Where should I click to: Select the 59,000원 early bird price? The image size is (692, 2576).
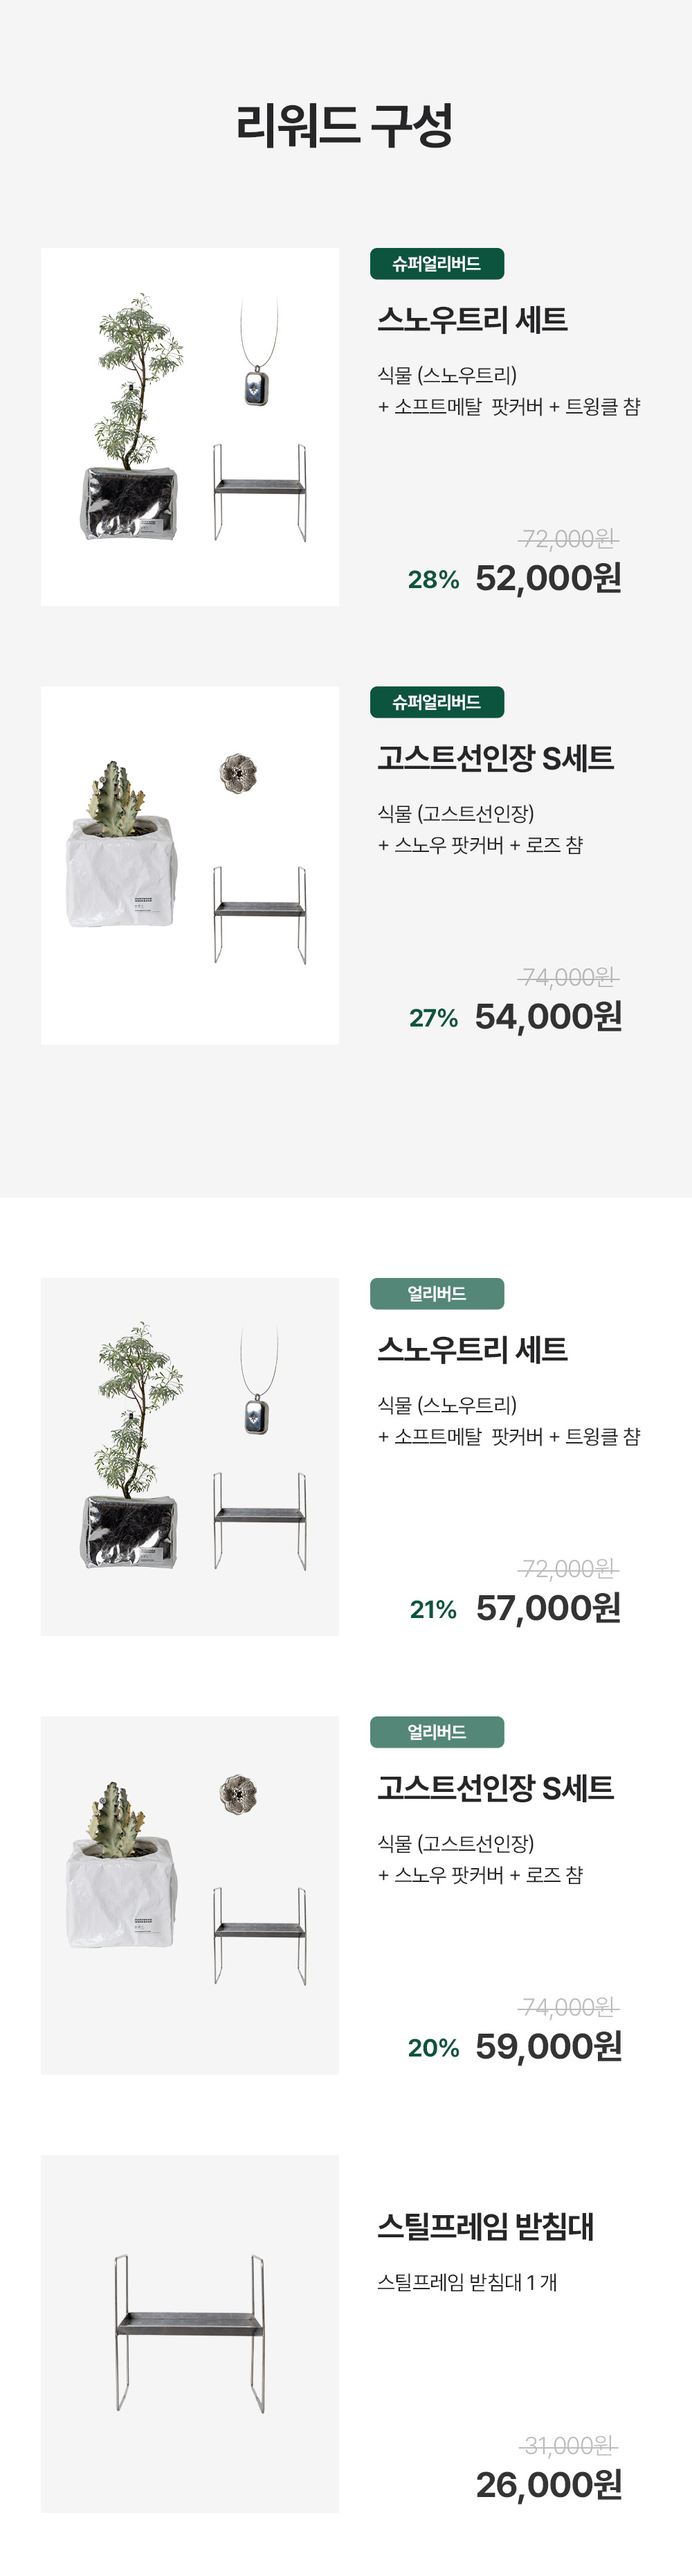coord(548,2047)
